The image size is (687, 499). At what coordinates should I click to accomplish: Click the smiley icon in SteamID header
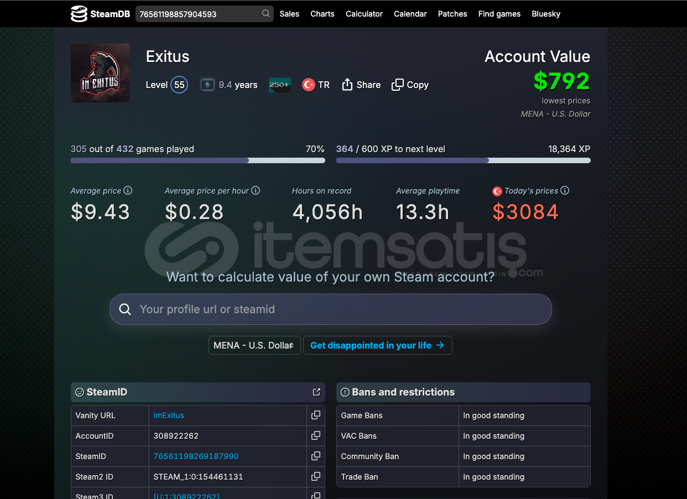(80, 392)
